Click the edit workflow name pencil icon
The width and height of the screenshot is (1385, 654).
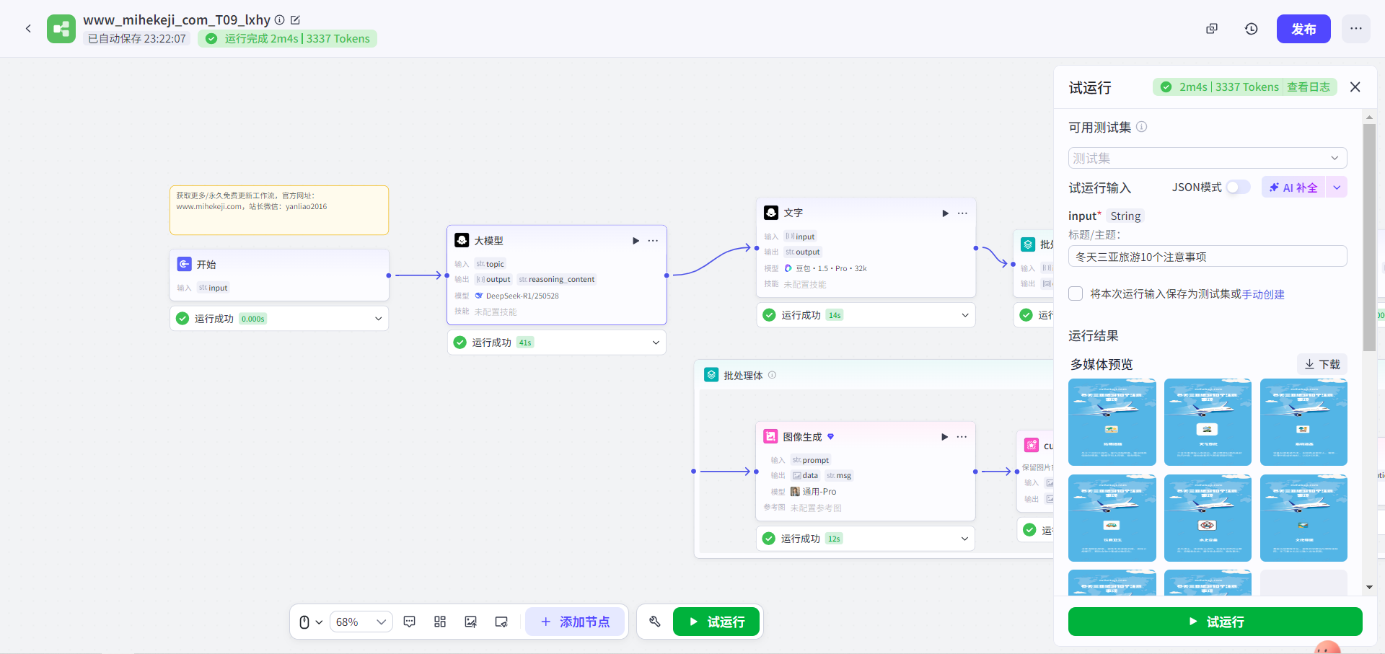coord(295,20)
